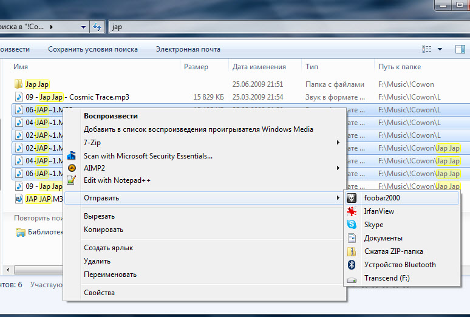Click the window maximize button
470x317 pixels.
[460, 5]
